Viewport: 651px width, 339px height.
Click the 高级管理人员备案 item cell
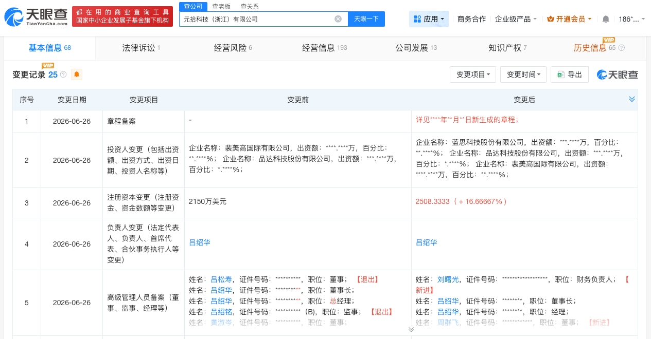[144, 303]
